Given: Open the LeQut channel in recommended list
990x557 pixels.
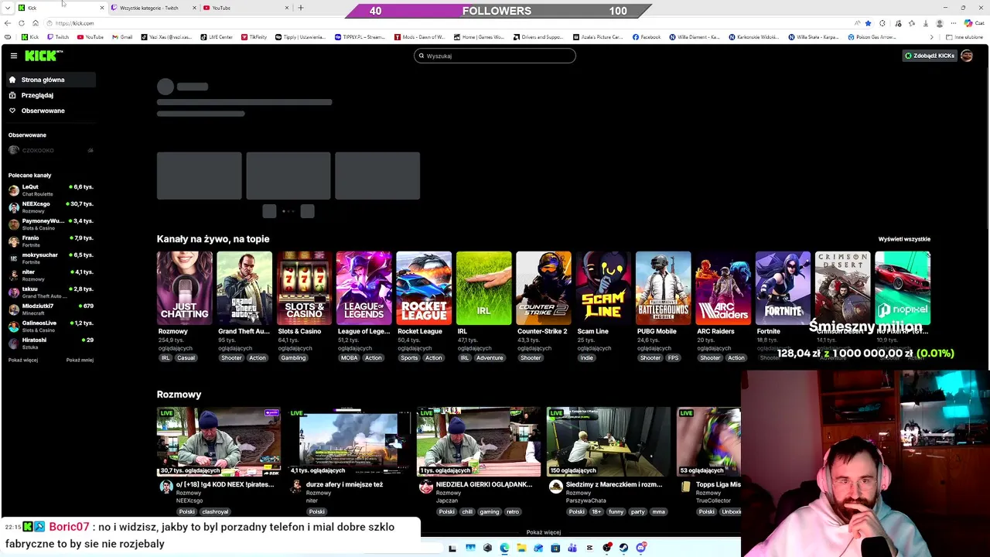Looking at the screenshot, I should [x=50, y=190].
